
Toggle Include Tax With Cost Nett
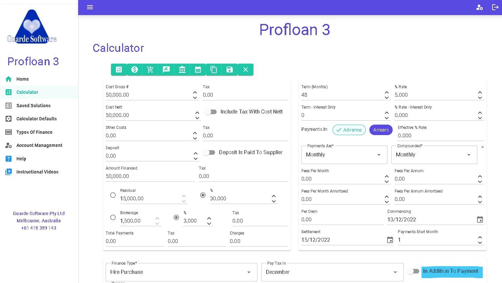211,112
